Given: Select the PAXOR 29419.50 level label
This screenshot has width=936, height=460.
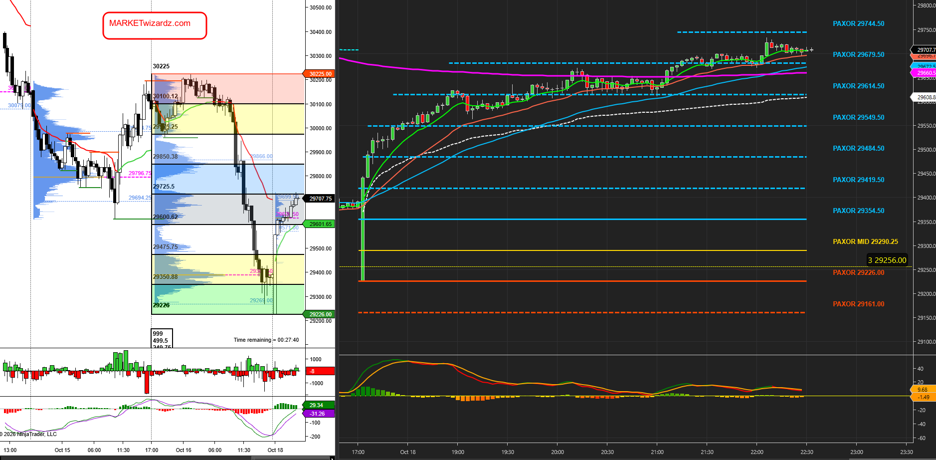Looking at the screenshot, I should [858, 180].
